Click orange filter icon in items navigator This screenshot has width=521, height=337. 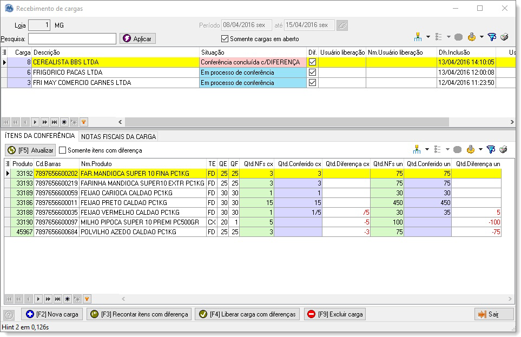[x=87, y=299]
